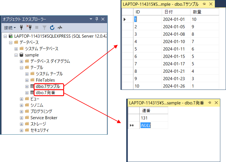Select the データベース folder
The height and width of the screenshot is (162, 226).
click(x=29, y=42)
